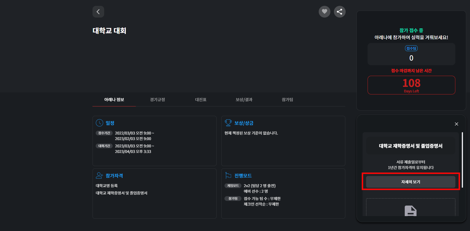Click the share icon
This screenshot has height=231, width=470.
point(339,12)
